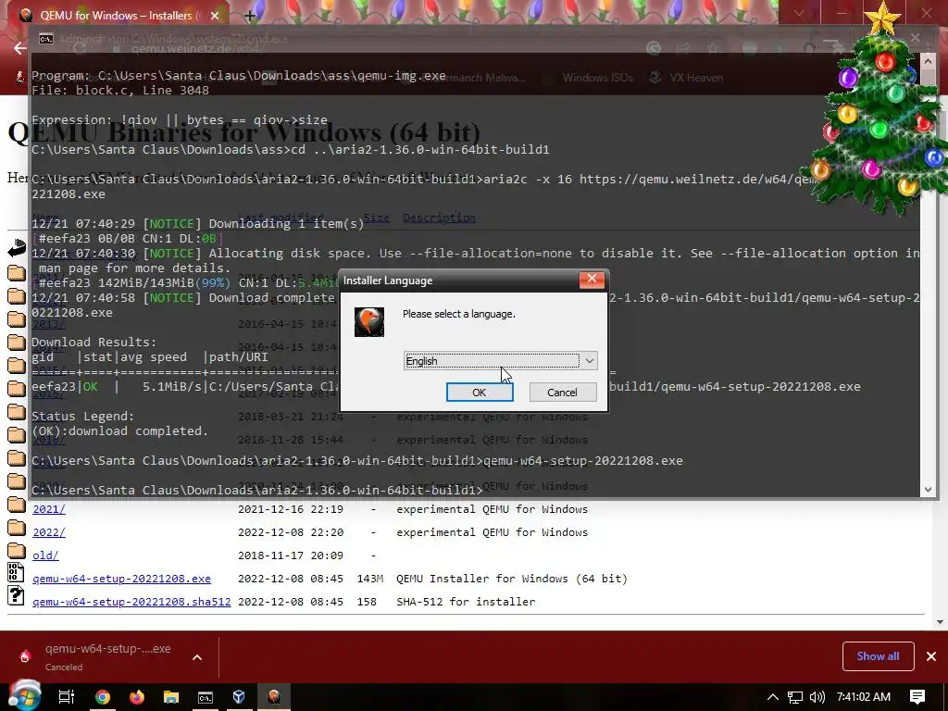
Task: Go back with the browser back arrow
Action: tap(20, 48)
